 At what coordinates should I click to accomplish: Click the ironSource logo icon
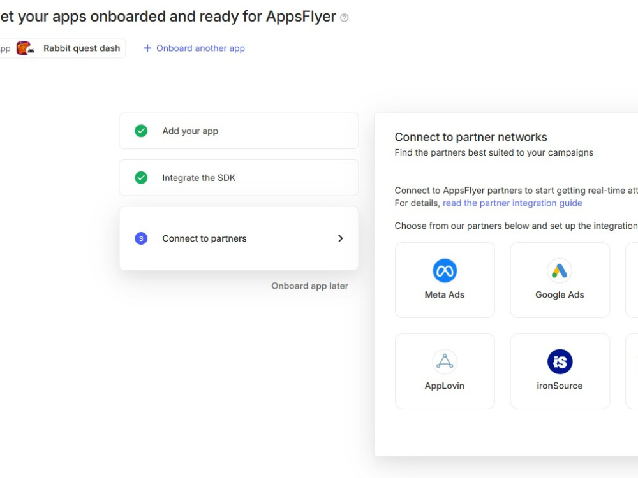pyautogui.click(x=560, y=361)
